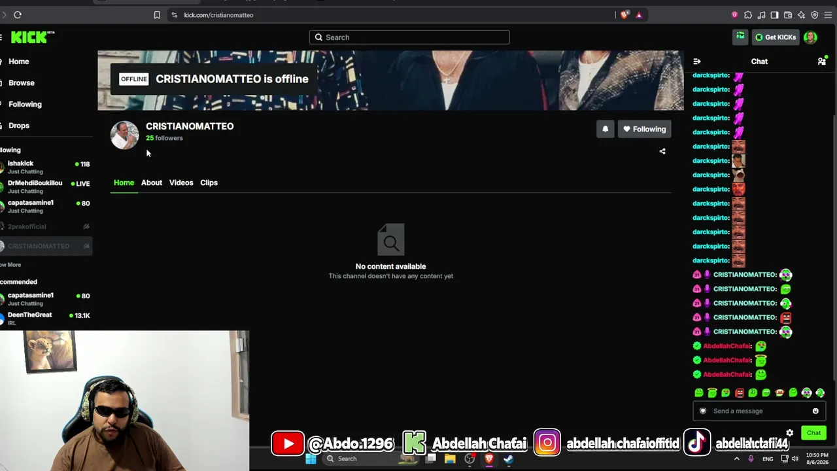Switch to the About tab
837x471 pixels.
152,183
